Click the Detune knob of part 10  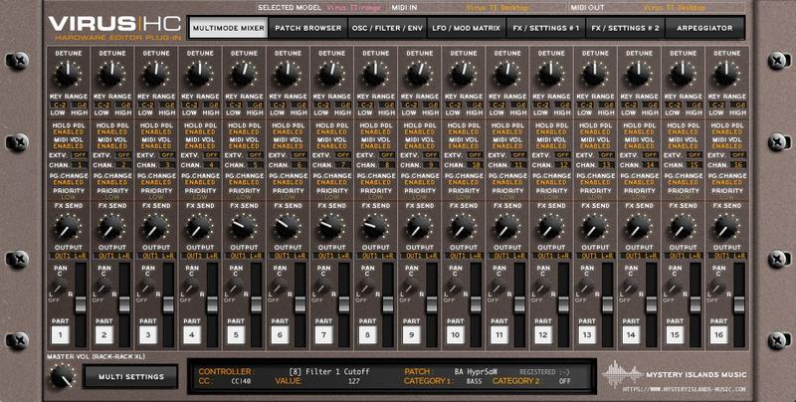point(463,74)
